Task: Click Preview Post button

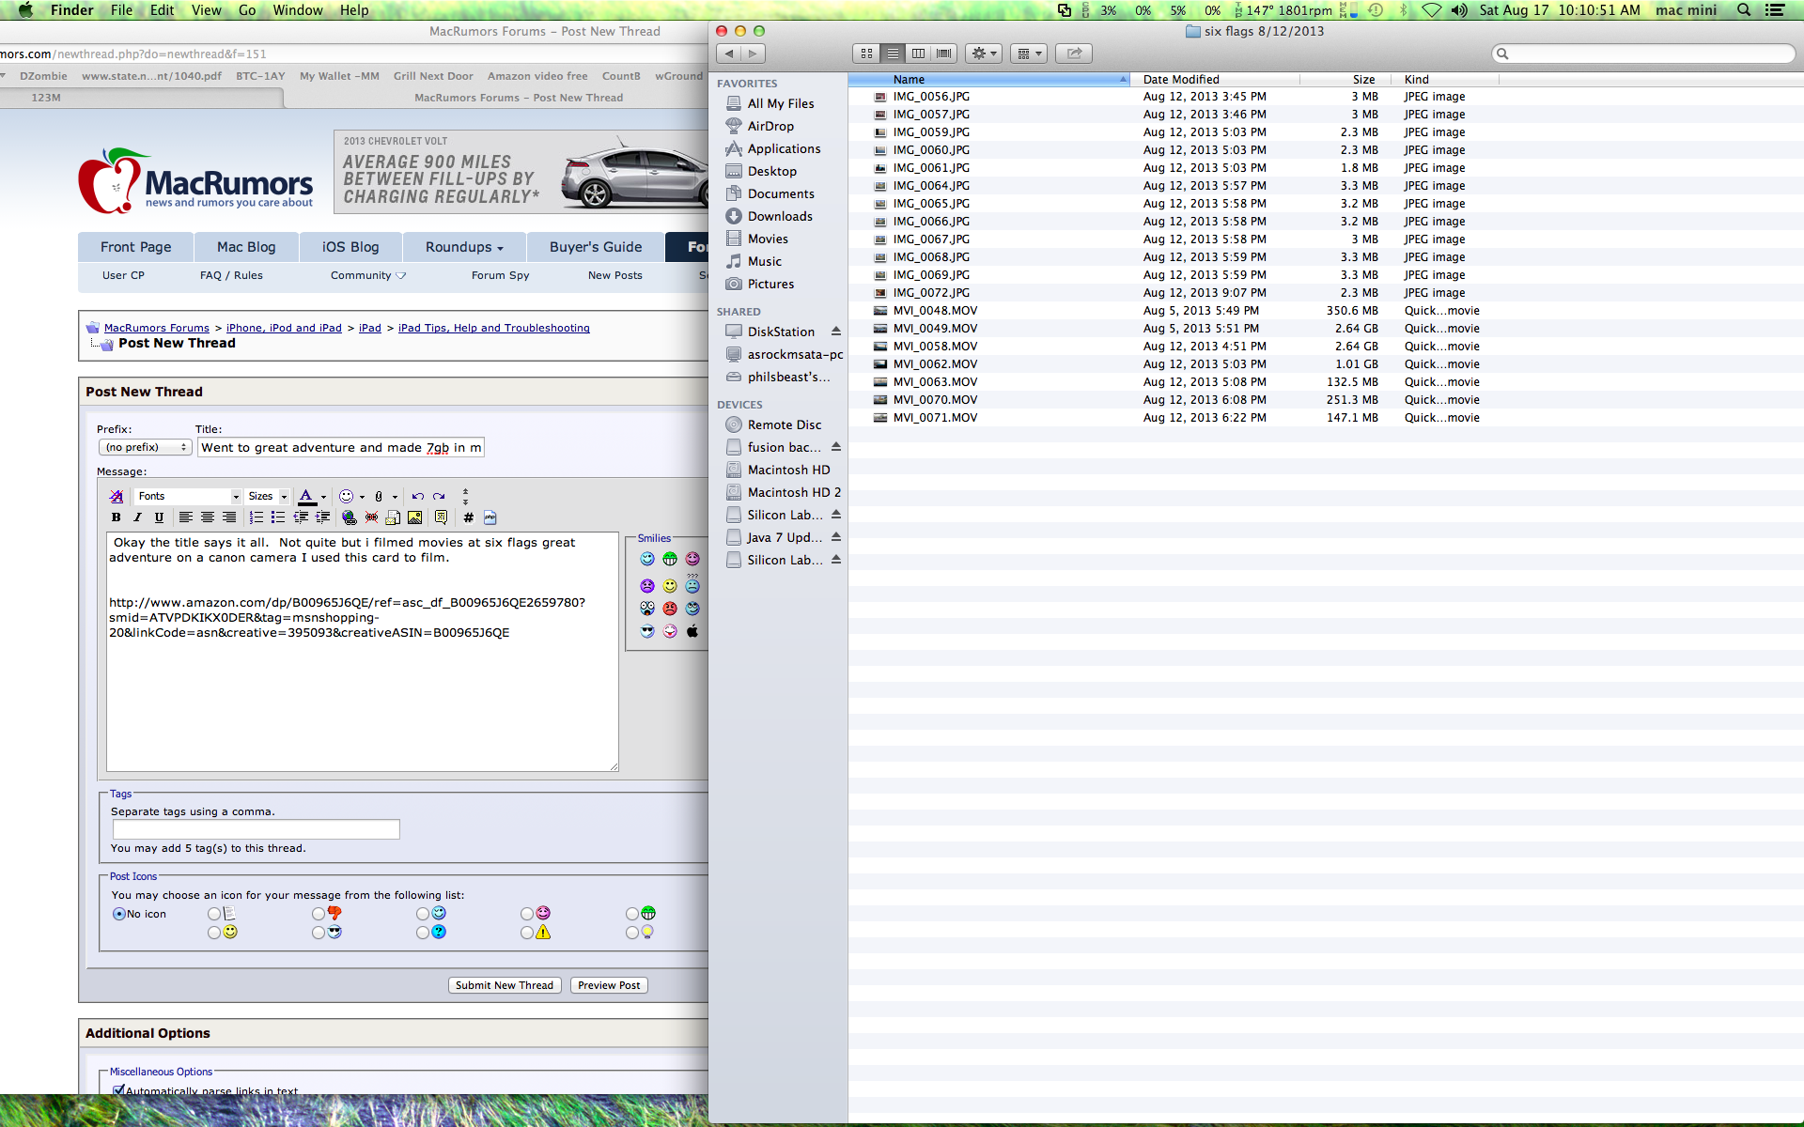Action: click(609, 985)
